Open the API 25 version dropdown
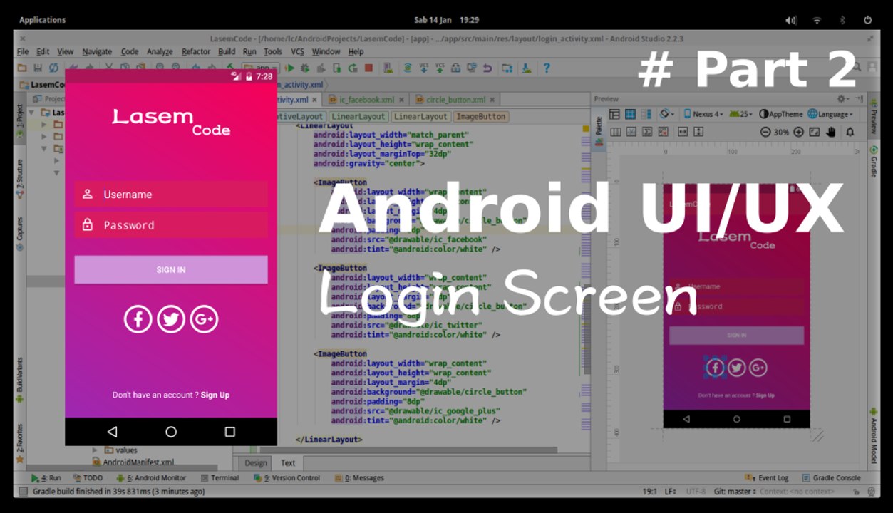Image resolution: width=893 pixels, height=513 pixels. pyautogui.click(x=741, y=114)
